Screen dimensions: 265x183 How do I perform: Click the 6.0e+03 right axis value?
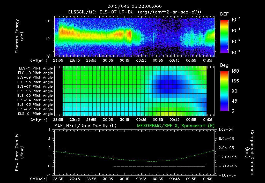[226, 139]
